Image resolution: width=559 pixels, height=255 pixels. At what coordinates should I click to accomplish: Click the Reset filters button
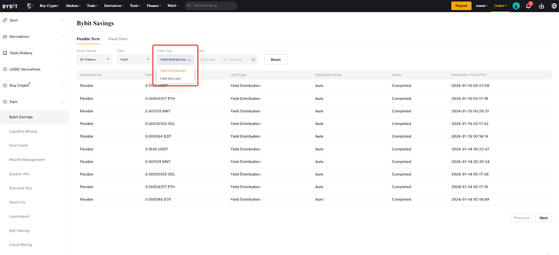pos(276,60)
